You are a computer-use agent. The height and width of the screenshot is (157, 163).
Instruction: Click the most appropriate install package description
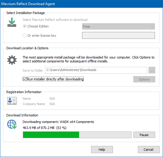click(x=88, y=59)
